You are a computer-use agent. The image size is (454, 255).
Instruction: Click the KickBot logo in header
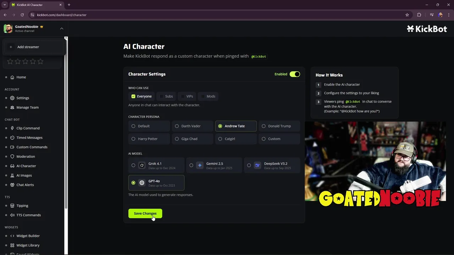427,29
